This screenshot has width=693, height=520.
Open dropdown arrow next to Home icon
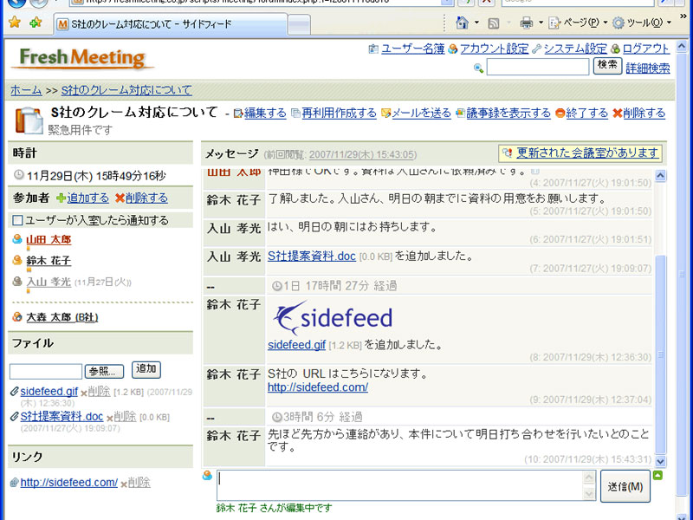[476, 23]
